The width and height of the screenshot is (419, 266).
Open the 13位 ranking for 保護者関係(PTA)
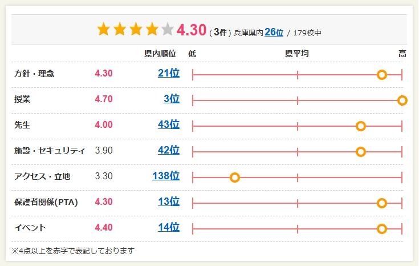click(169, 202)
